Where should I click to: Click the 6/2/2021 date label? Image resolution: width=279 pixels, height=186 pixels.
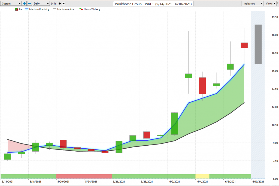pyautogui.click(x=175, y=182)
